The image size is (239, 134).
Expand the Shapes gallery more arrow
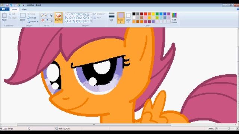click(91, 21)
